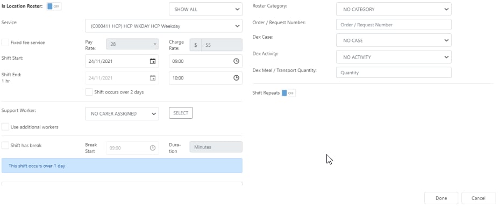This screenshot has width=498, height=208.
Task: Click the Cancel button
Action: (x=478, y=198)
